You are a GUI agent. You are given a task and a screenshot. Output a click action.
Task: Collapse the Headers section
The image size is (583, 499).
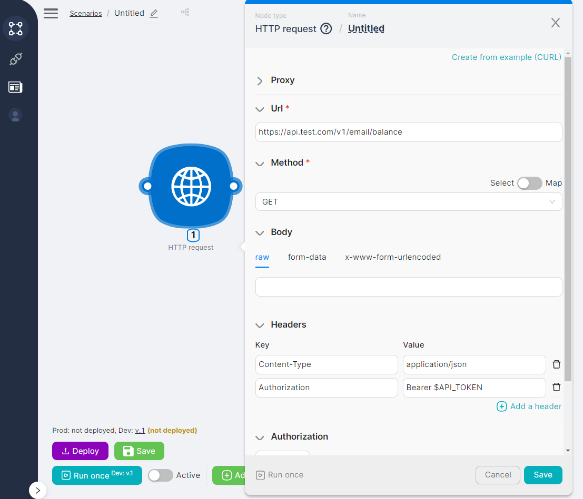(x=260, y=325)
